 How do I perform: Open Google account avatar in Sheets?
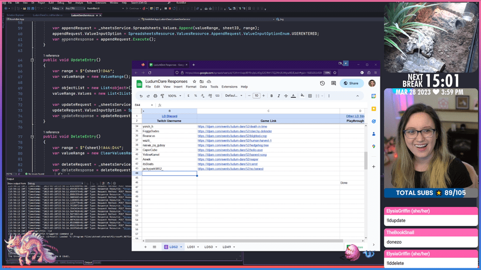(x=372, y=83)
